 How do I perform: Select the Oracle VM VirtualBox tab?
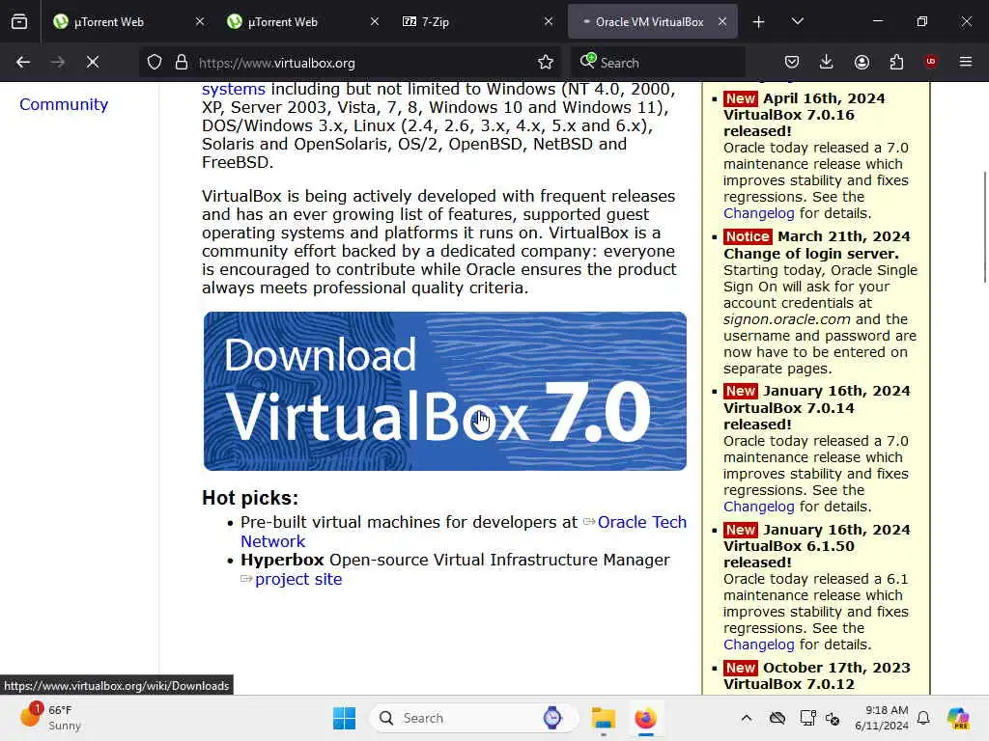tap(650, 22)
